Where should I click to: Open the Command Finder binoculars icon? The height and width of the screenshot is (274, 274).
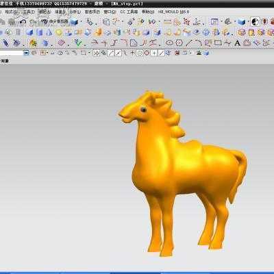pyautogui.click(x=45, y=22)
